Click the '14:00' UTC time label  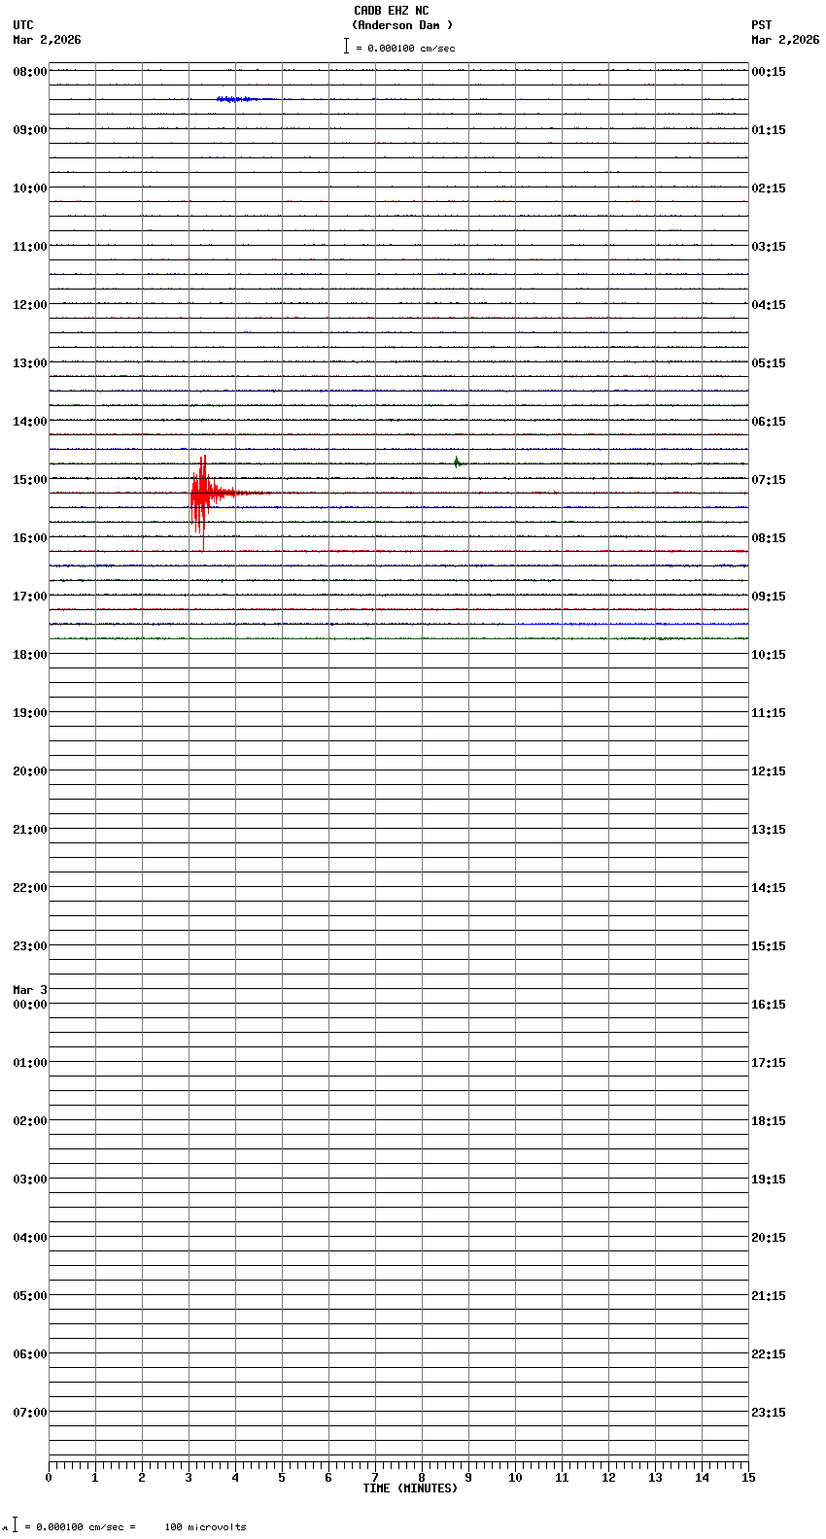[x=30, y=422]
